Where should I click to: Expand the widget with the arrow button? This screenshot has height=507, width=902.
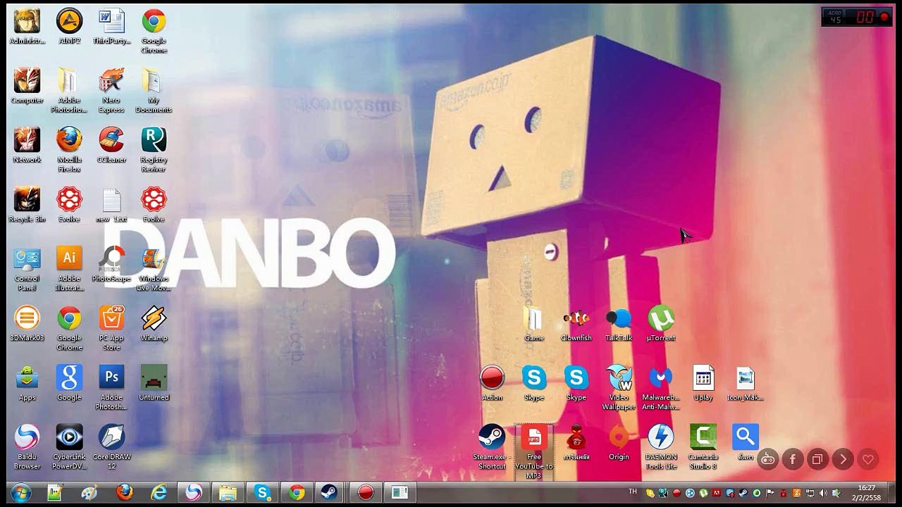843,460
